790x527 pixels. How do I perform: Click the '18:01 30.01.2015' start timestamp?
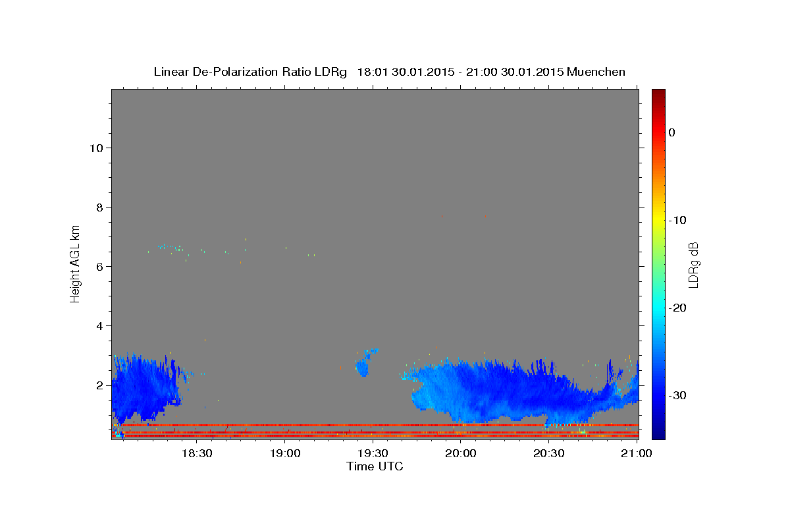405,72
